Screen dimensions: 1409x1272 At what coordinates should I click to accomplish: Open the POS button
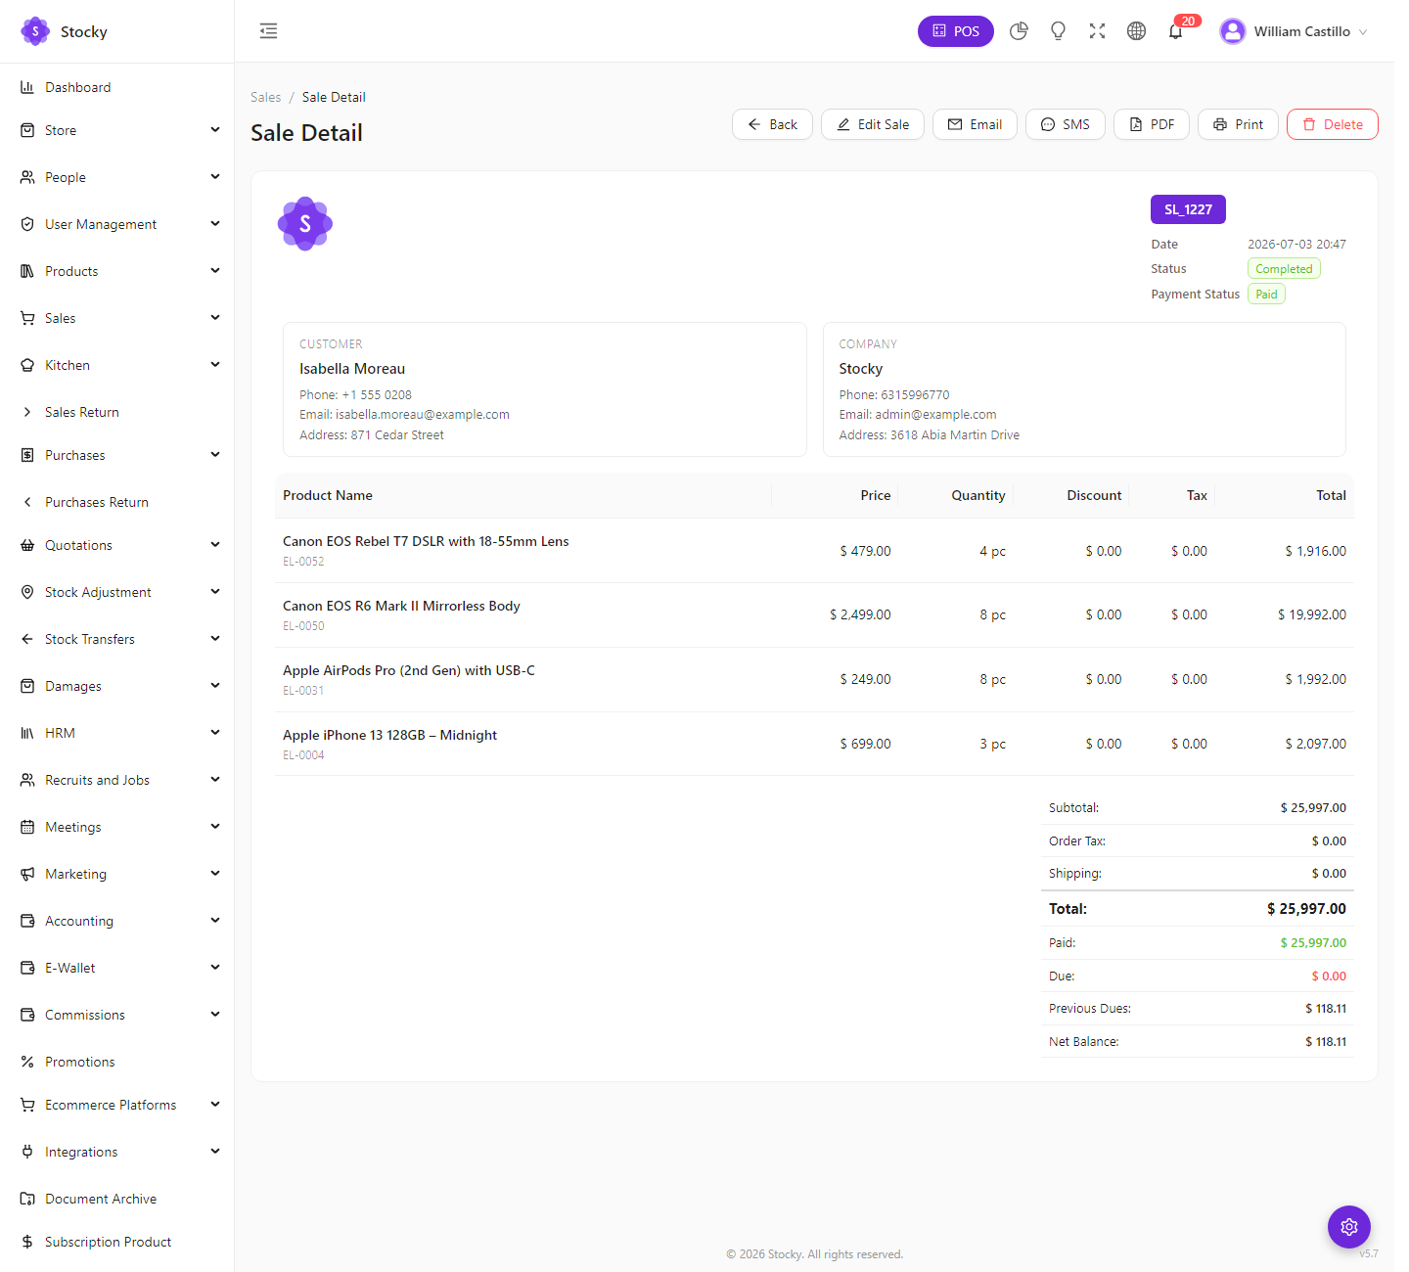(955, 31)
